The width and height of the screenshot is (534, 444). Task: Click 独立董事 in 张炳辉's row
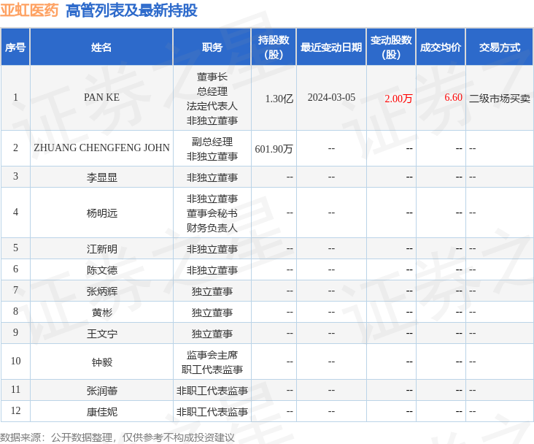click(x=212, y=291)
